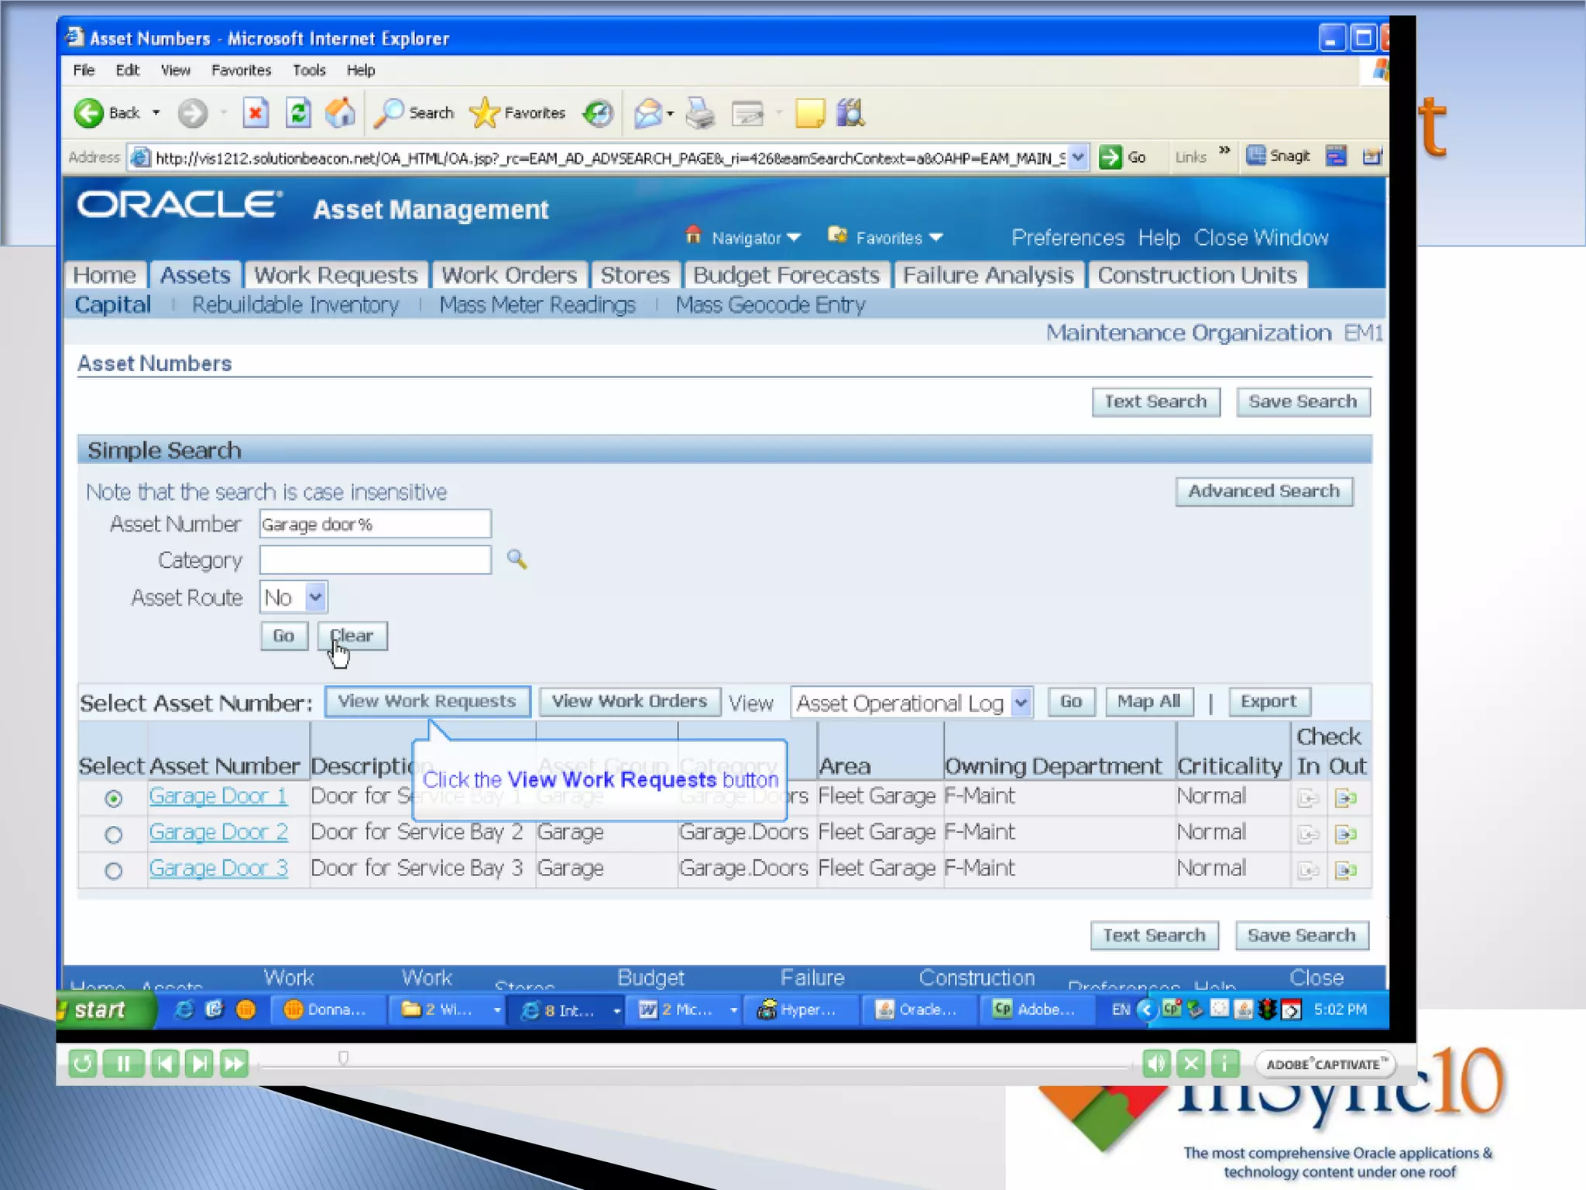Click the View Work Requests button

(x=427, y=701)
